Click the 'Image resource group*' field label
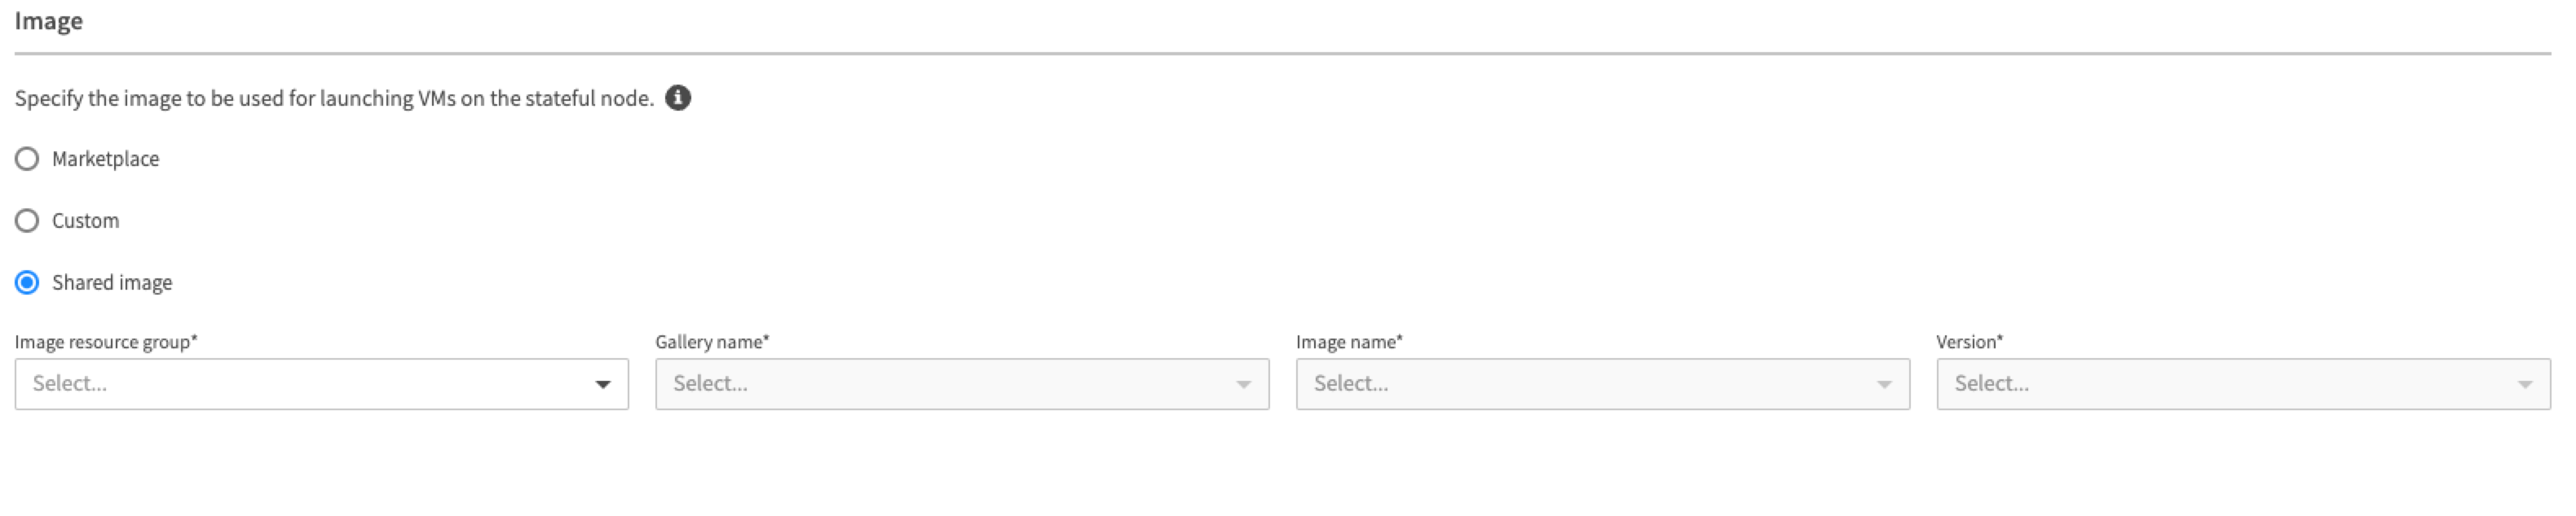Viewport: 2576px width, 516px height. point(106,341)
